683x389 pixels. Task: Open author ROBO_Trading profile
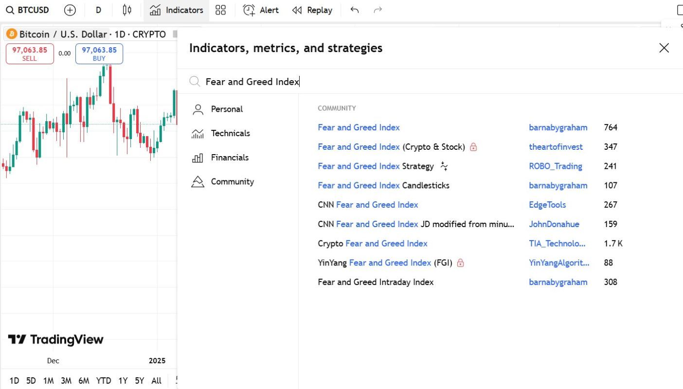556,166
